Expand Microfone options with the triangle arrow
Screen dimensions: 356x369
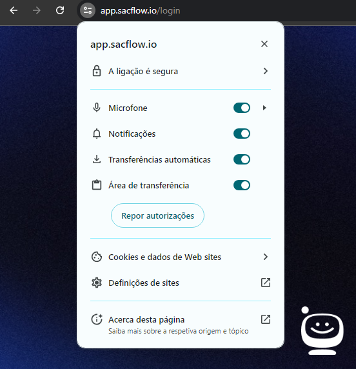pos(264,108)
